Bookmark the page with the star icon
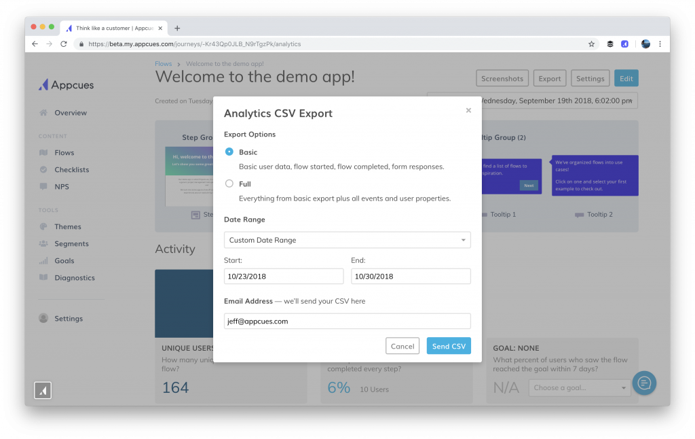Viewport: 695px width, 439px height. click(x=591, y=43)
